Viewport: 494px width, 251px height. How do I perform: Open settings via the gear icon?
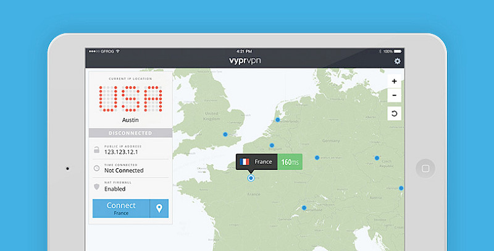pos(397,61)
